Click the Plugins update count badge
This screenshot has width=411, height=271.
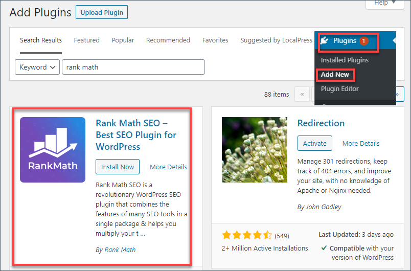tap(364, 41)
